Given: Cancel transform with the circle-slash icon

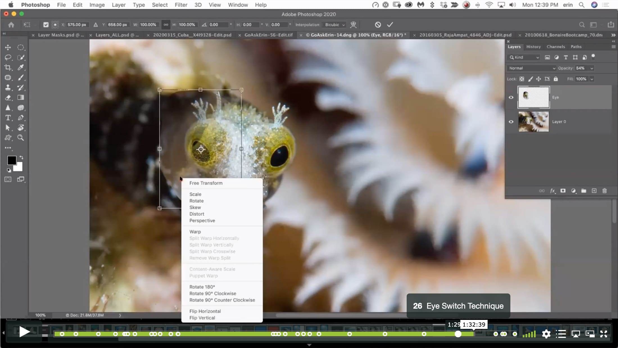Looking at the screenshot, I should click(378, 25).
